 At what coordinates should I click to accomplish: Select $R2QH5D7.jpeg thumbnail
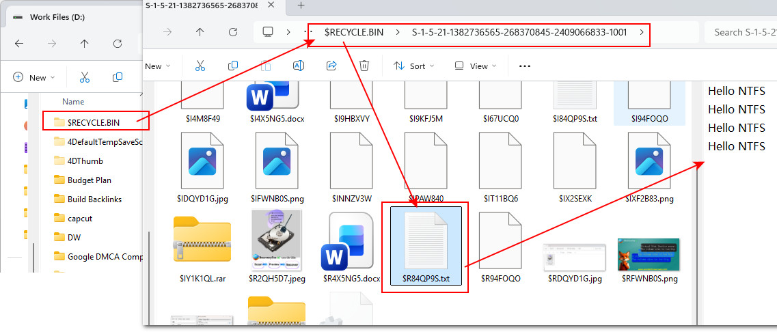(x=277, y=247)
